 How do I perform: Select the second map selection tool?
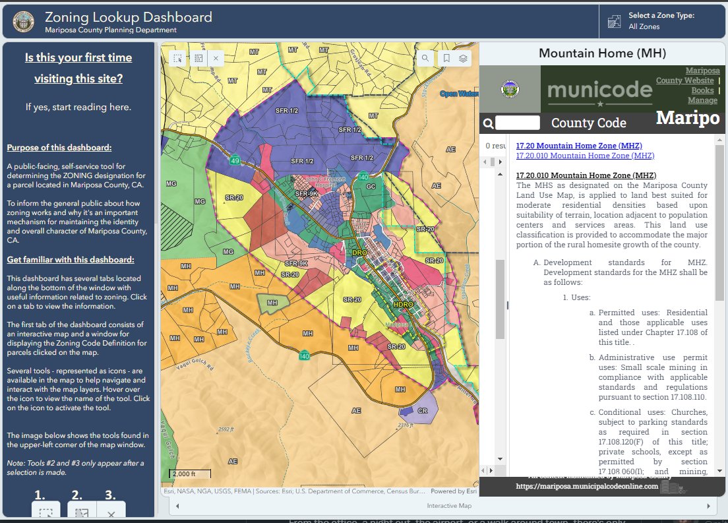coord(197,59)
